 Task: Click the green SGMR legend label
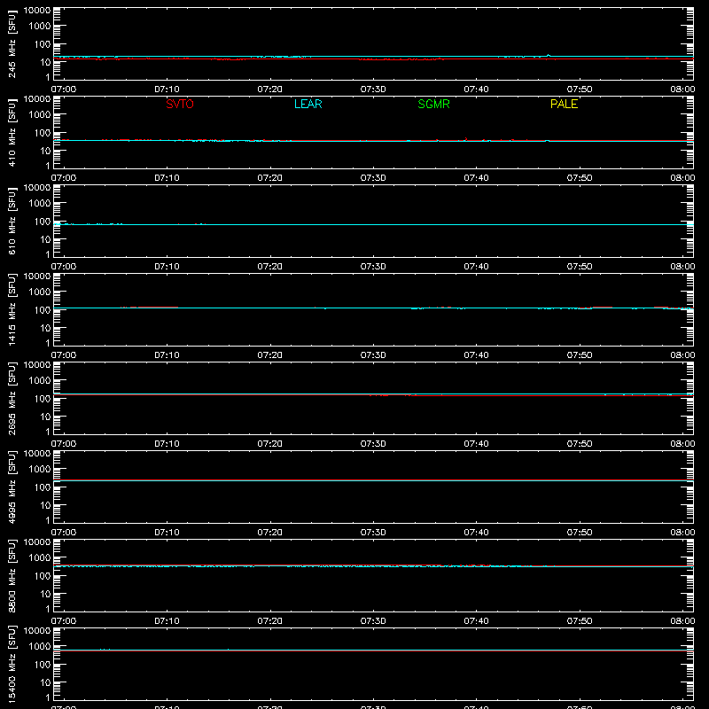click(433, 104)
